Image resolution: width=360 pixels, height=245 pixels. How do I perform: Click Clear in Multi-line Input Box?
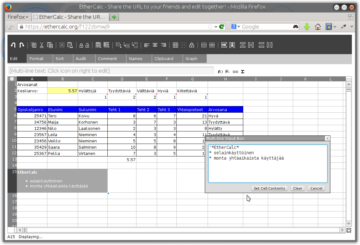tap(298, 188)
